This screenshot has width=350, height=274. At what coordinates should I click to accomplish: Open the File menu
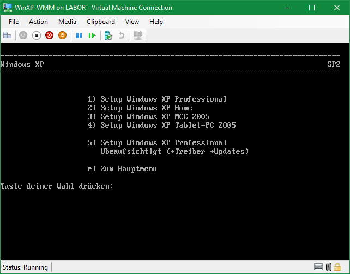[14, 22]
